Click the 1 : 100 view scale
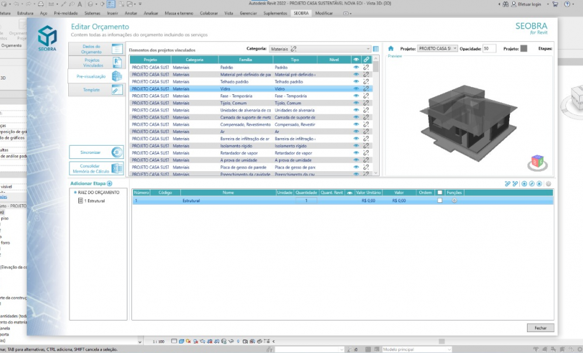The width and height of the screenshot is (583, 353). (x=159, y=342)
